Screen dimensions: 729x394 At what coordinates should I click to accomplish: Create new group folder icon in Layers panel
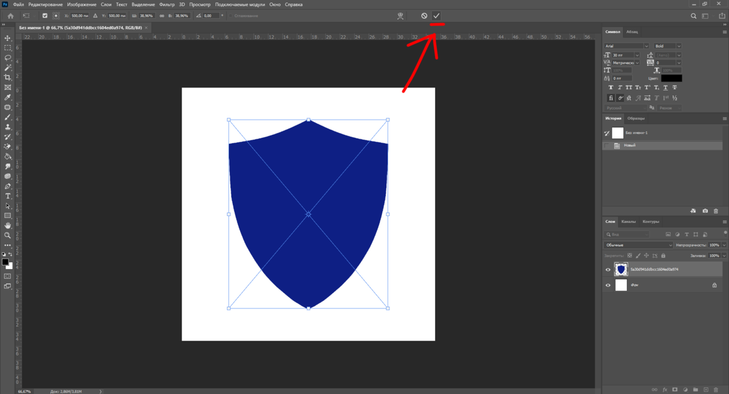pyautogui.click(x=696, y=389)
